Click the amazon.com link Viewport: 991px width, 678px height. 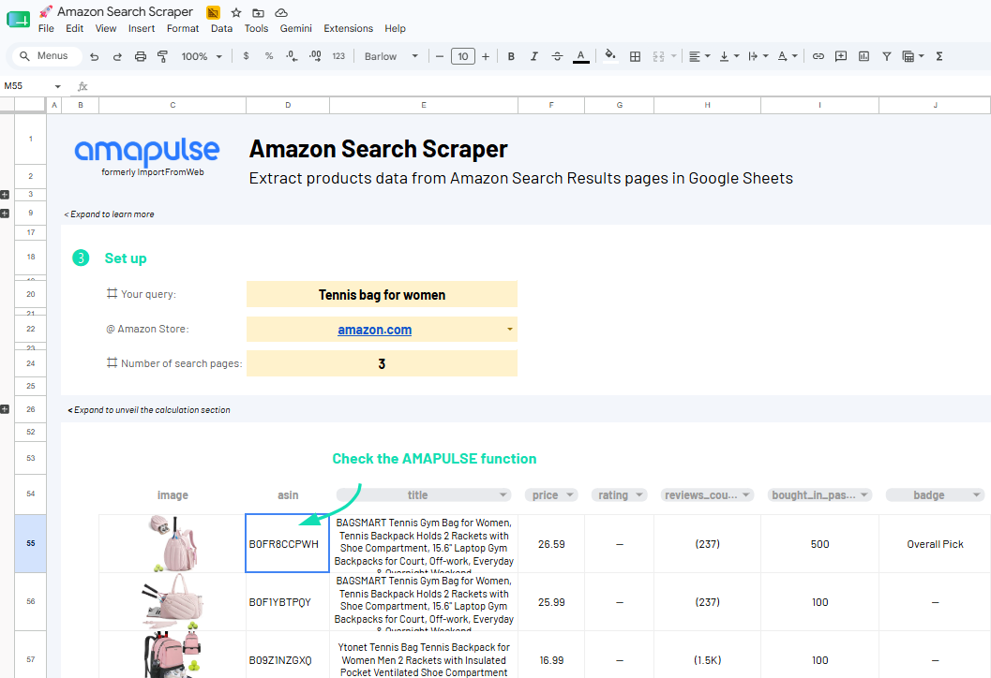point(375,330)
